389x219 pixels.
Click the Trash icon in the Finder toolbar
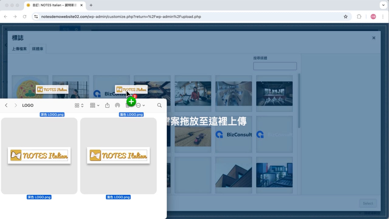128,106
